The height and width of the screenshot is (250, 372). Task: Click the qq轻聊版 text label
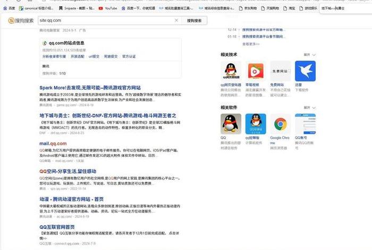[x=252, y=138]
